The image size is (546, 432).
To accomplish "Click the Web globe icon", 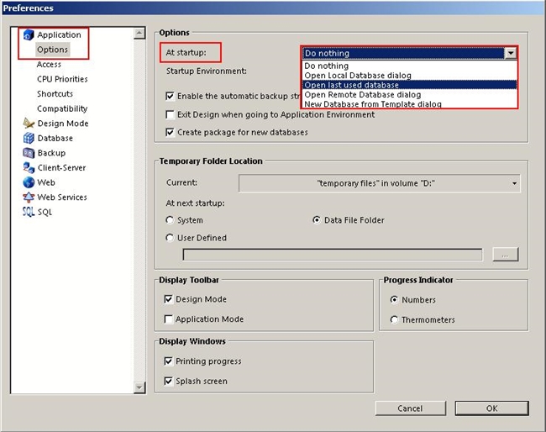I will click(x=29, y=182).
